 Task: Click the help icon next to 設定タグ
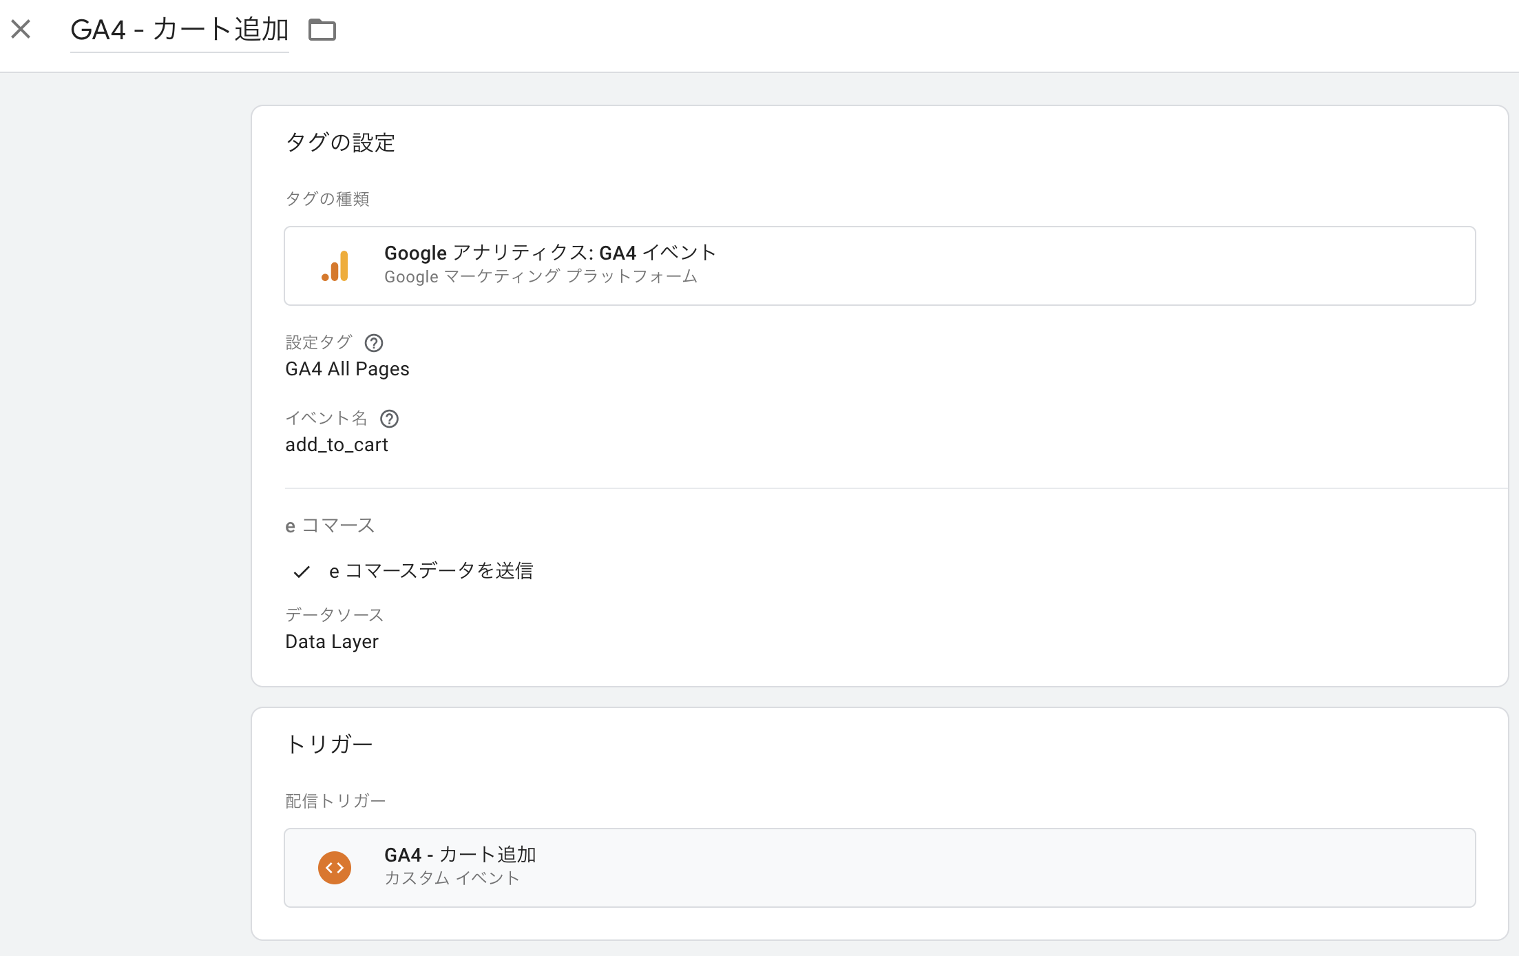[374, 342]
